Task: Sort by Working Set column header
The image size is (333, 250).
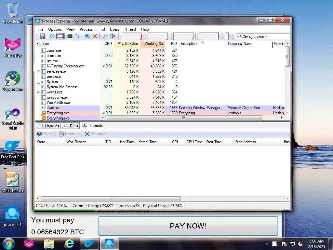Action: tap(152, 44)
